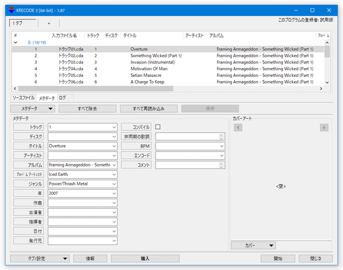Click the XRECODE app logo icon
Viewport: 343px width, 270px height.
(11, 10)
